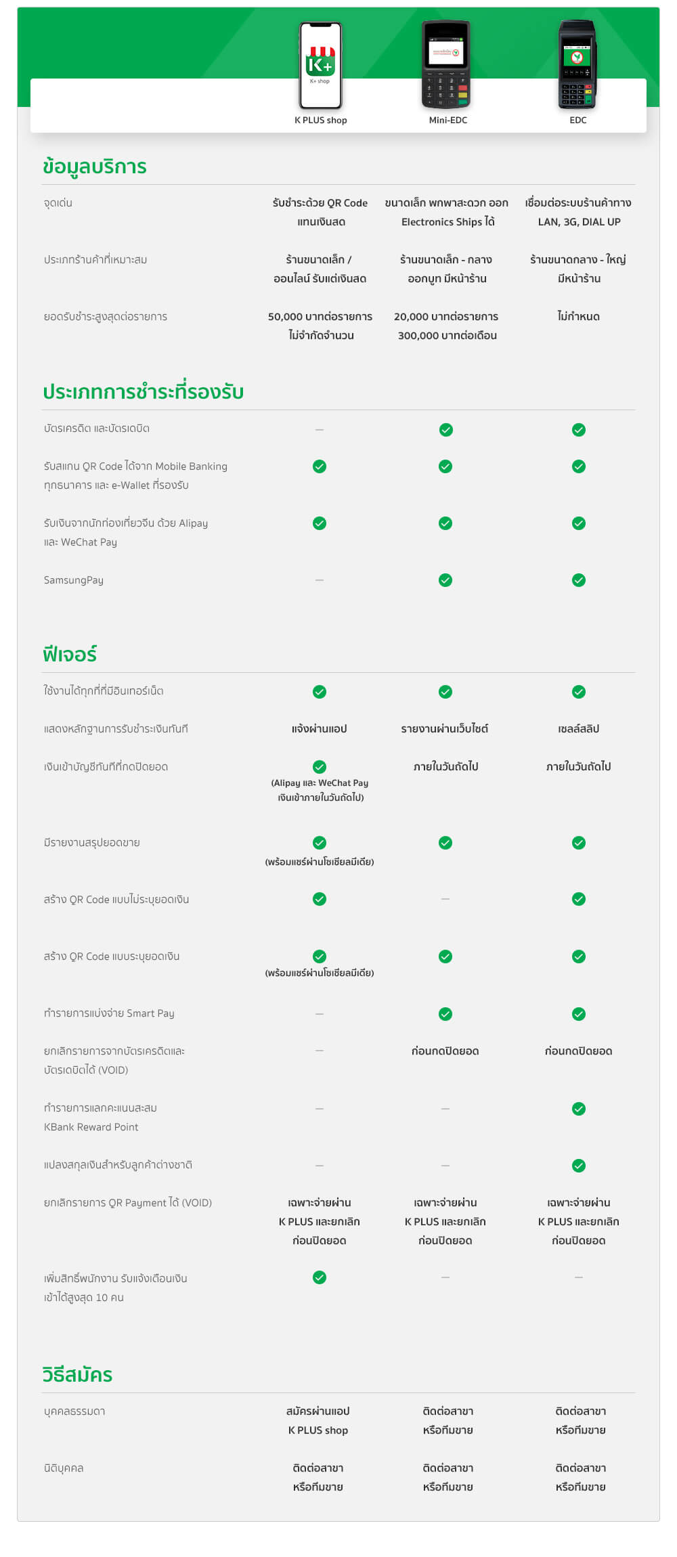Click Mini-EDC credit and debit card checkmark
677x1557 pixels.
tap(445, 430)
